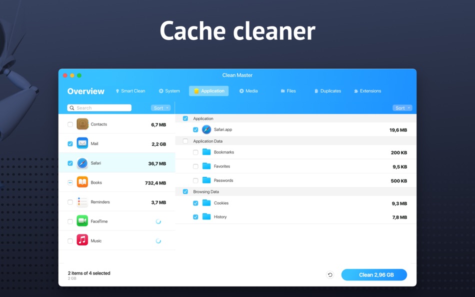475x297 pixels.
Task: Click the Books size 732,4 MB
Action: [155, 183]
